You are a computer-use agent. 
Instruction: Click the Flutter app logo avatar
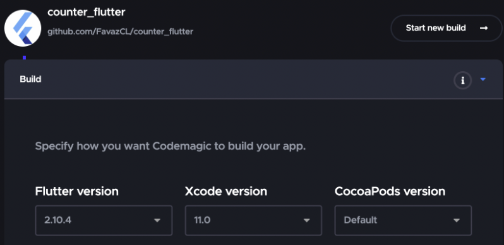coord(23,28)
